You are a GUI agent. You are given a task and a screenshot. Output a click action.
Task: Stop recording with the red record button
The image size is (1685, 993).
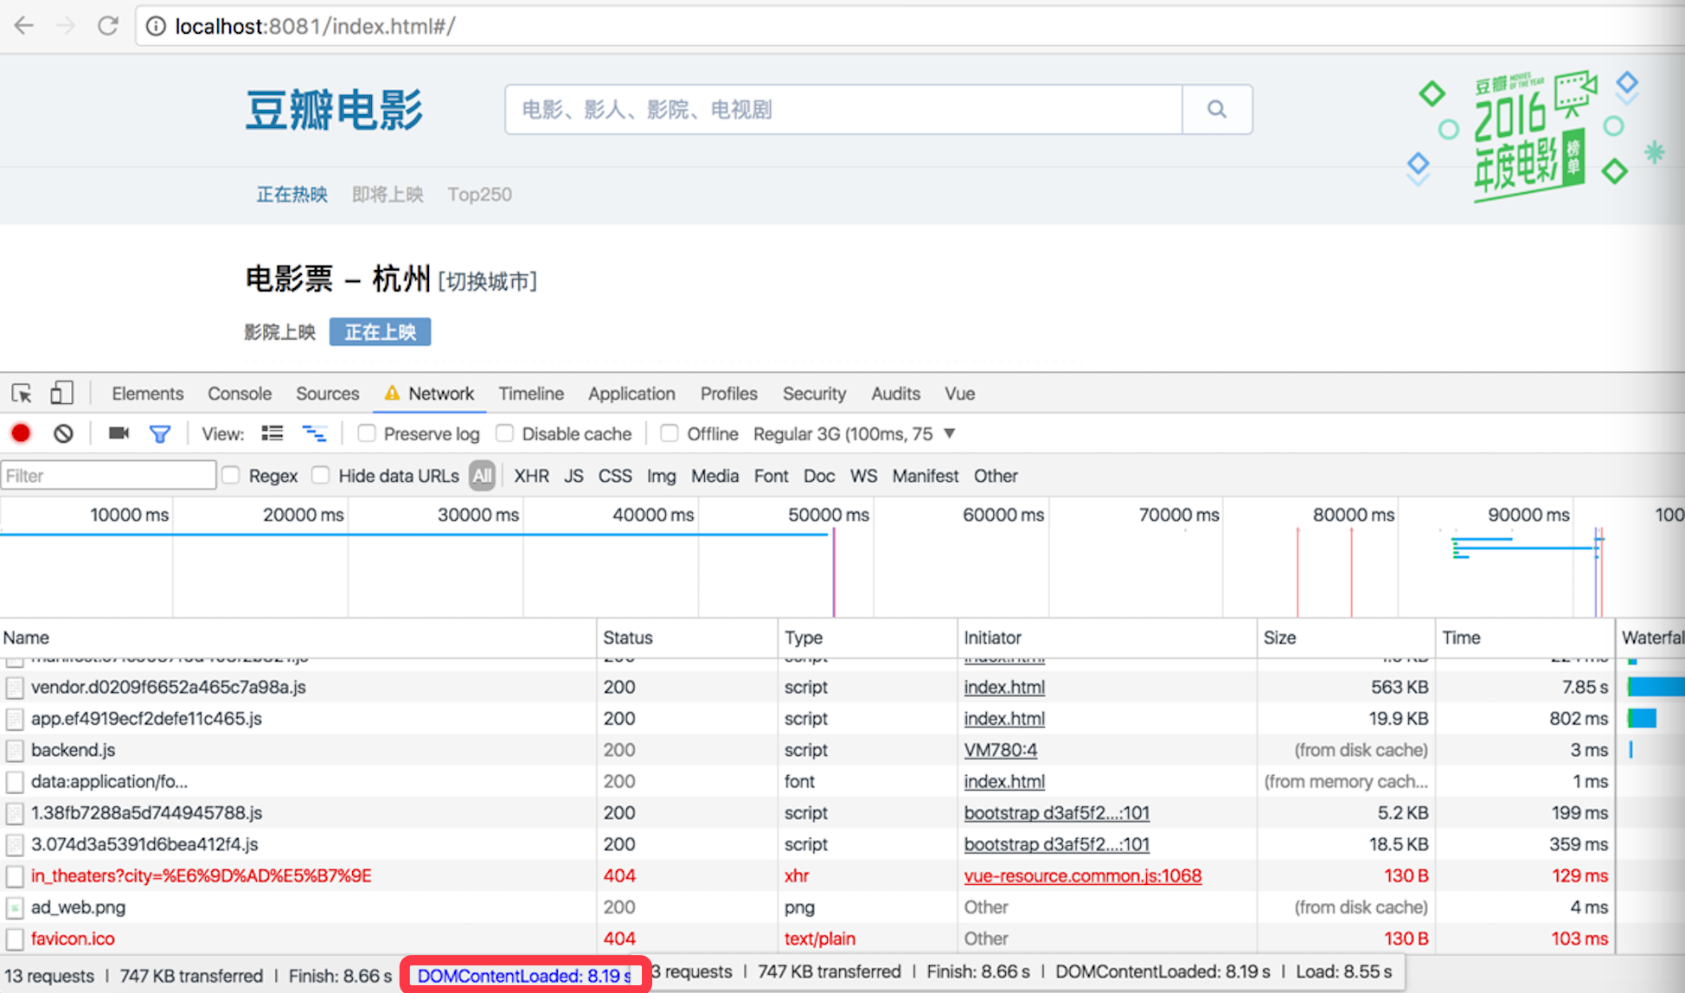pos(21,433)
